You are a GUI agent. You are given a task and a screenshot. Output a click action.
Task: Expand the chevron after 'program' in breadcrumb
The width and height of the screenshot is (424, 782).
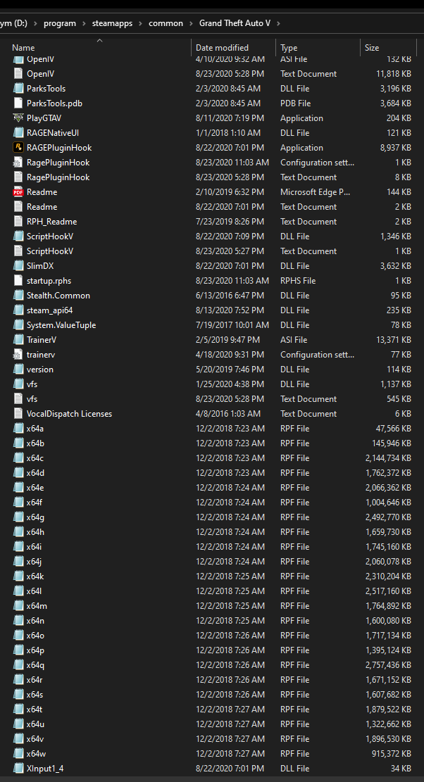84,23
